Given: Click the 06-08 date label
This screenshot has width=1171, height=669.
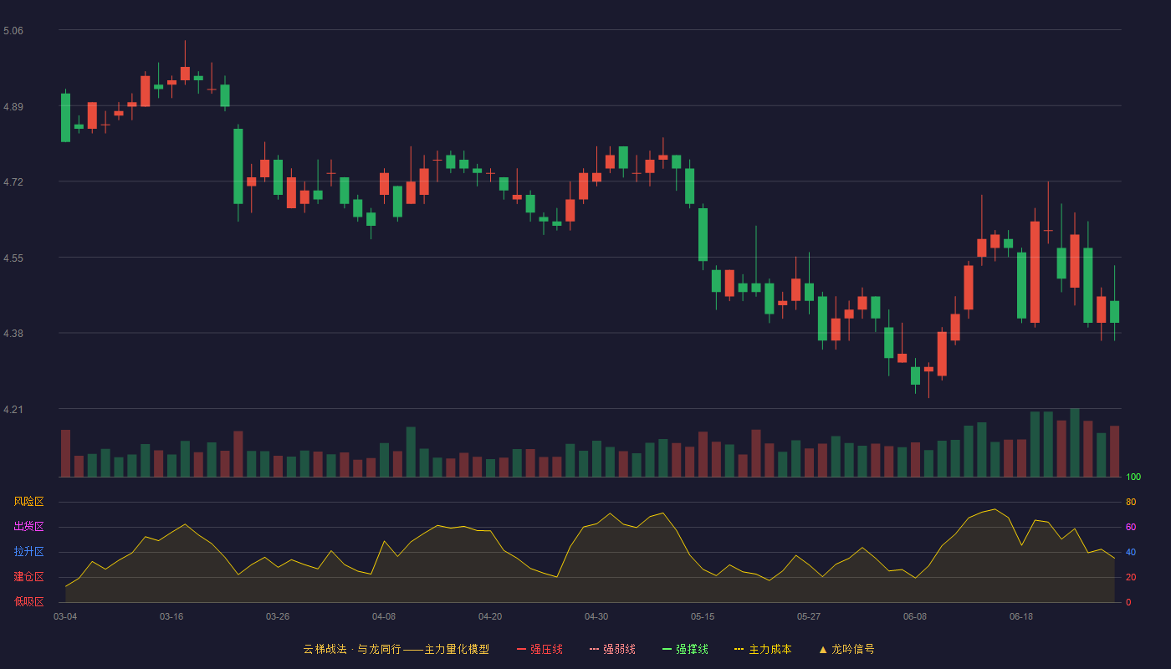Looking at the screenshot, I should pyautogui.click(x=915, y=616).
